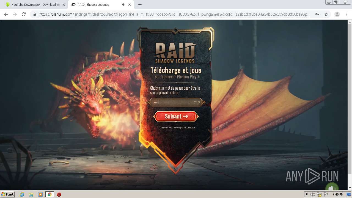
Task: Open the network tray icon
Action: click(319, 194)
